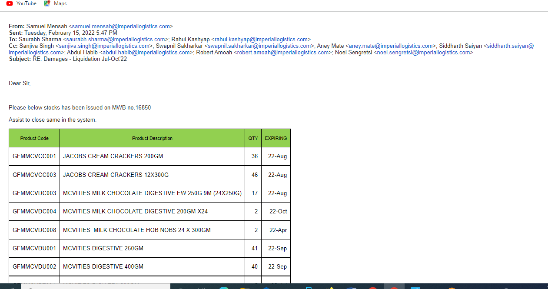
Task: Click robert.amoah@imperiallogistics.com email link
Action: tap(283, 53)
